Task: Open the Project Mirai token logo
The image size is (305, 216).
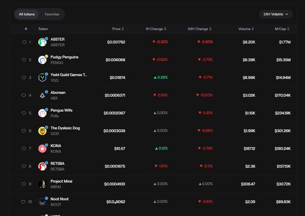Action: pyautogui.click(x=42, y=184)
